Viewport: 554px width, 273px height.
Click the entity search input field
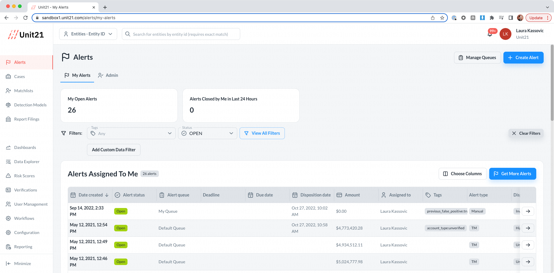pos(181,34)
